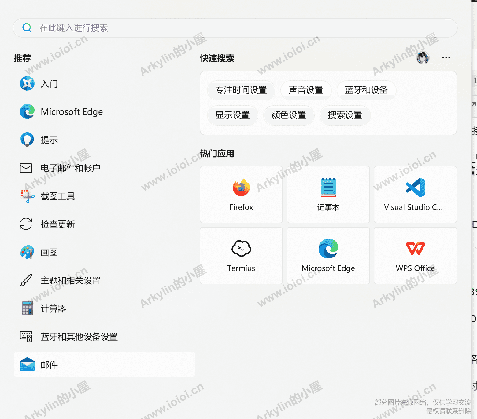Open Microsoft Edge tile in 热门应用

(328, 256)
